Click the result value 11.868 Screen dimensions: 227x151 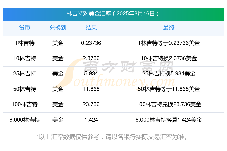(x=91, y=89)
